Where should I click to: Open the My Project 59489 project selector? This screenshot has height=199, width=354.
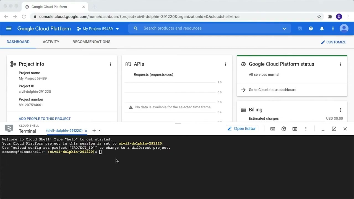tap(98, 29)
